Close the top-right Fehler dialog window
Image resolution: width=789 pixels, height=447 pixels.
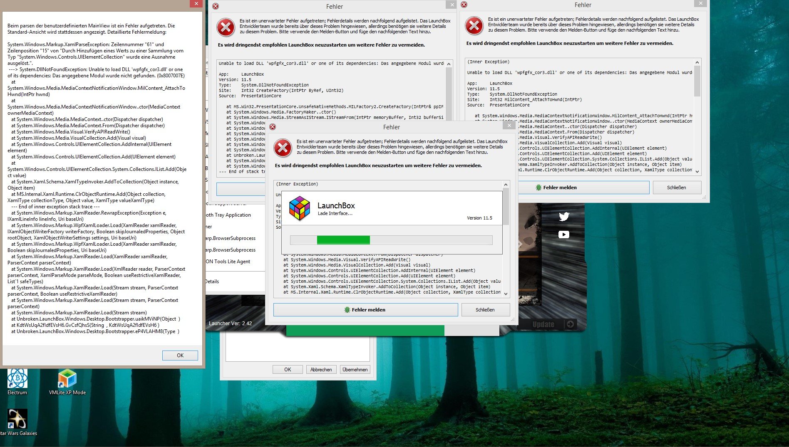pos(701,3)
